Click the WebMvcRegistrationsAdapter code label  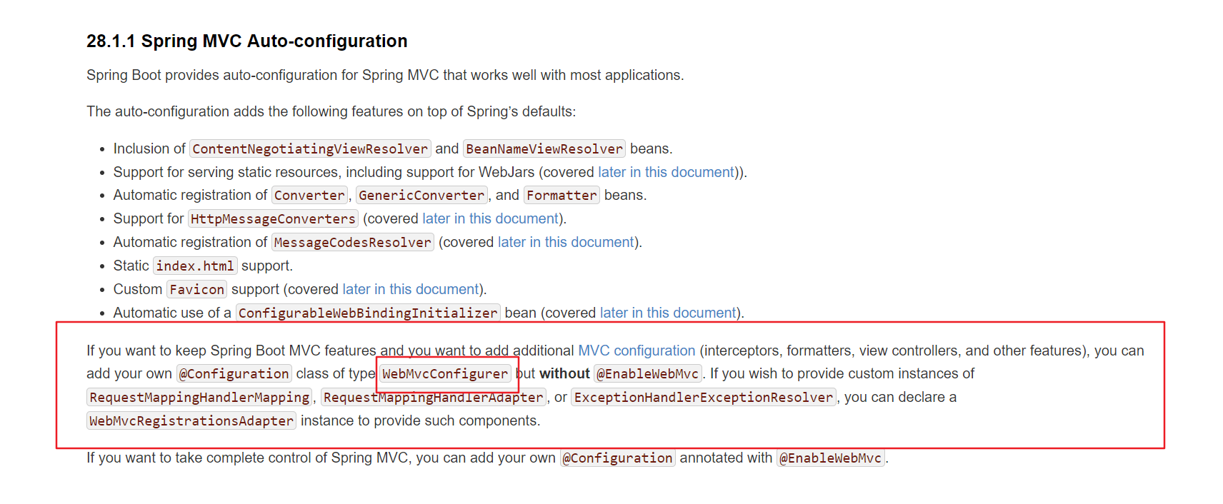click(191, 420)
